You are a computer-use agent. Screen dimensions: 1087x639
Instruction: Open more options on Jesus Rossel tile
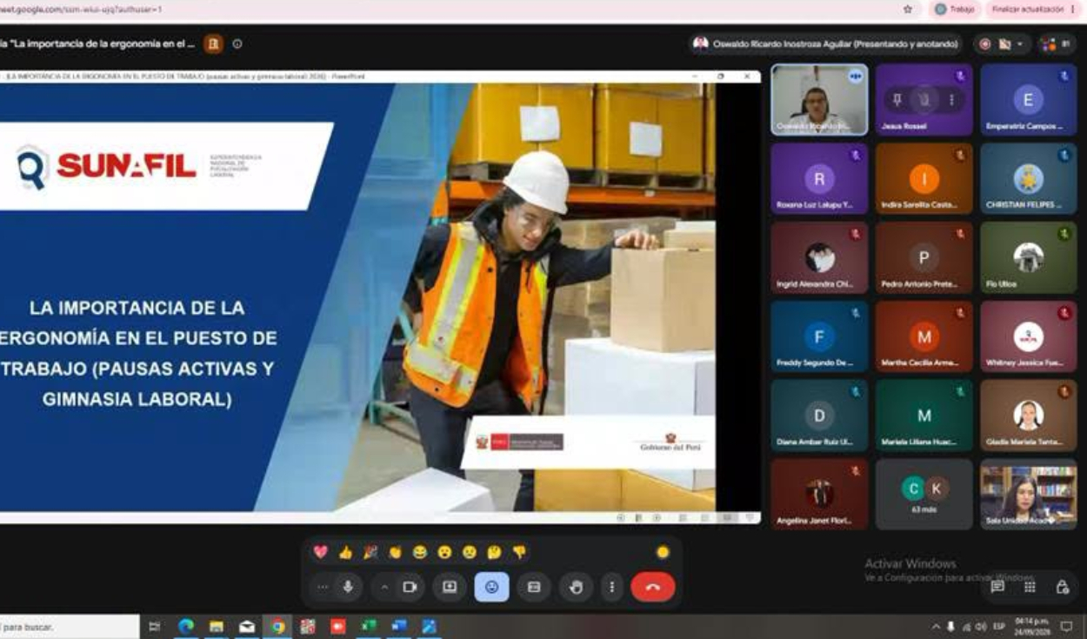coord(951,100)
